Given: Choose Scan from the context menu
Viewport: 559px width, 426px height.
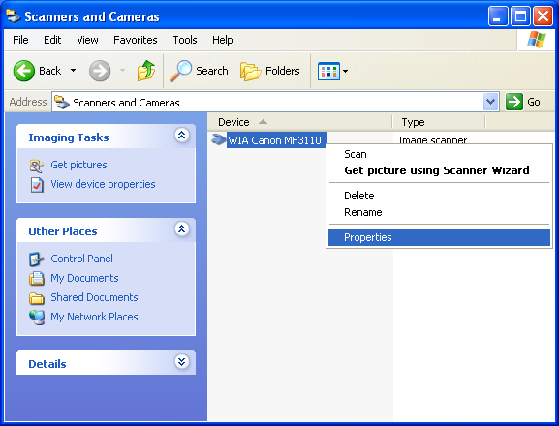Looking at the screenshot, I should [x=439, y=154].
